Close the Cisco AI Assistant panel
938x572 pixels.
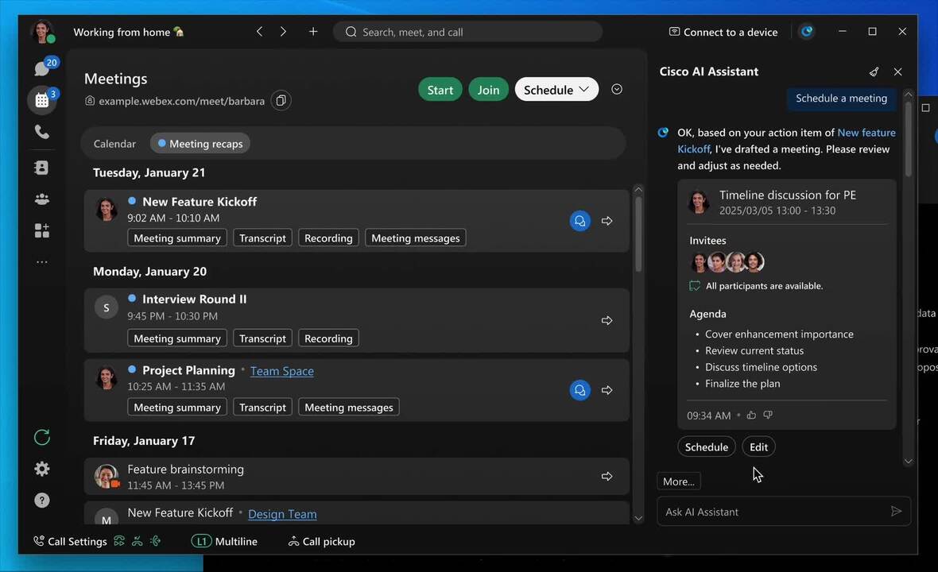[x=898, y=71]
